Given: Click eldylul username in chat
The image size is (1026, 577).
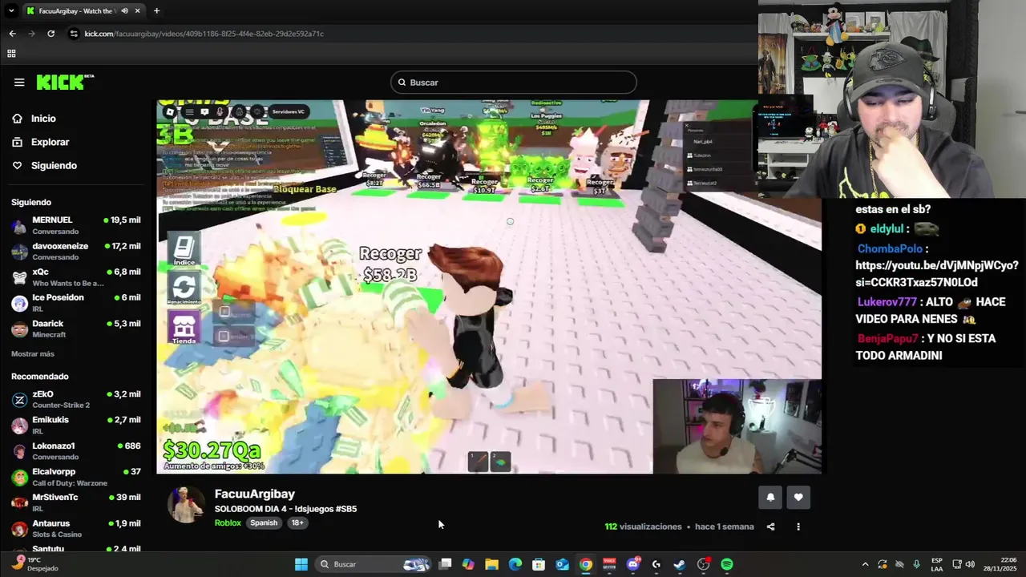Looking at the screenshot, I should click(887, 228).
